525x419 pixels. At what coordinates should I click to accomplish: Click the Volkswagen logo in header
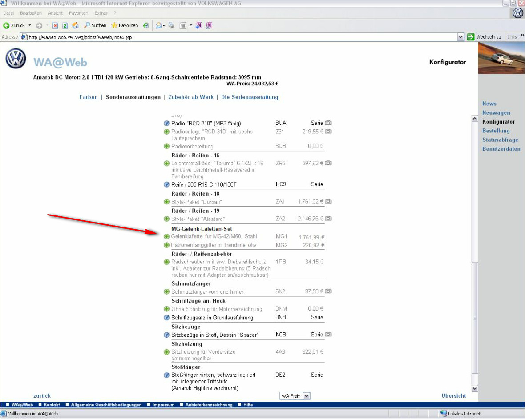coord(16,59)
